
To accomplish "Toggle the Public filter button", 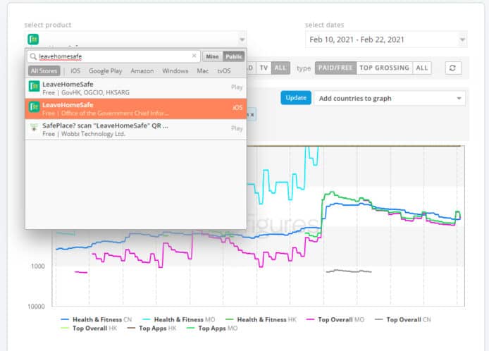I will [x=234, y=56].
